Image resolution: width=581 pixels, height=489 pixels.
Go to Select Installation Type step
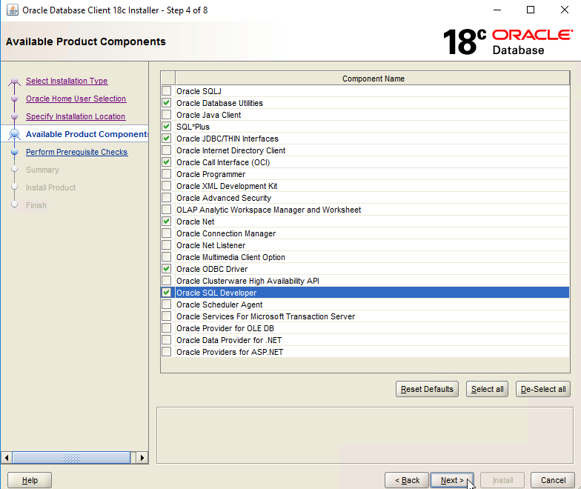(67, 81)
